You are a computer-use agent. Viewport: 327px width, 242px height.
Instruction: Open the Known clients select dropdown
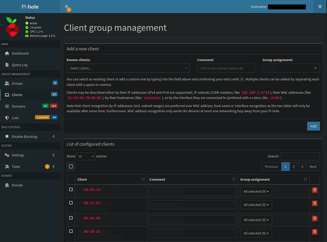(x=128, y=68)
